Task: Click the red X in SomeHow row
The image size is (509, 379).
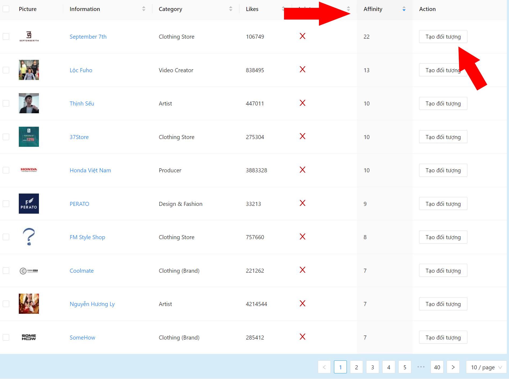Action: 303,337
